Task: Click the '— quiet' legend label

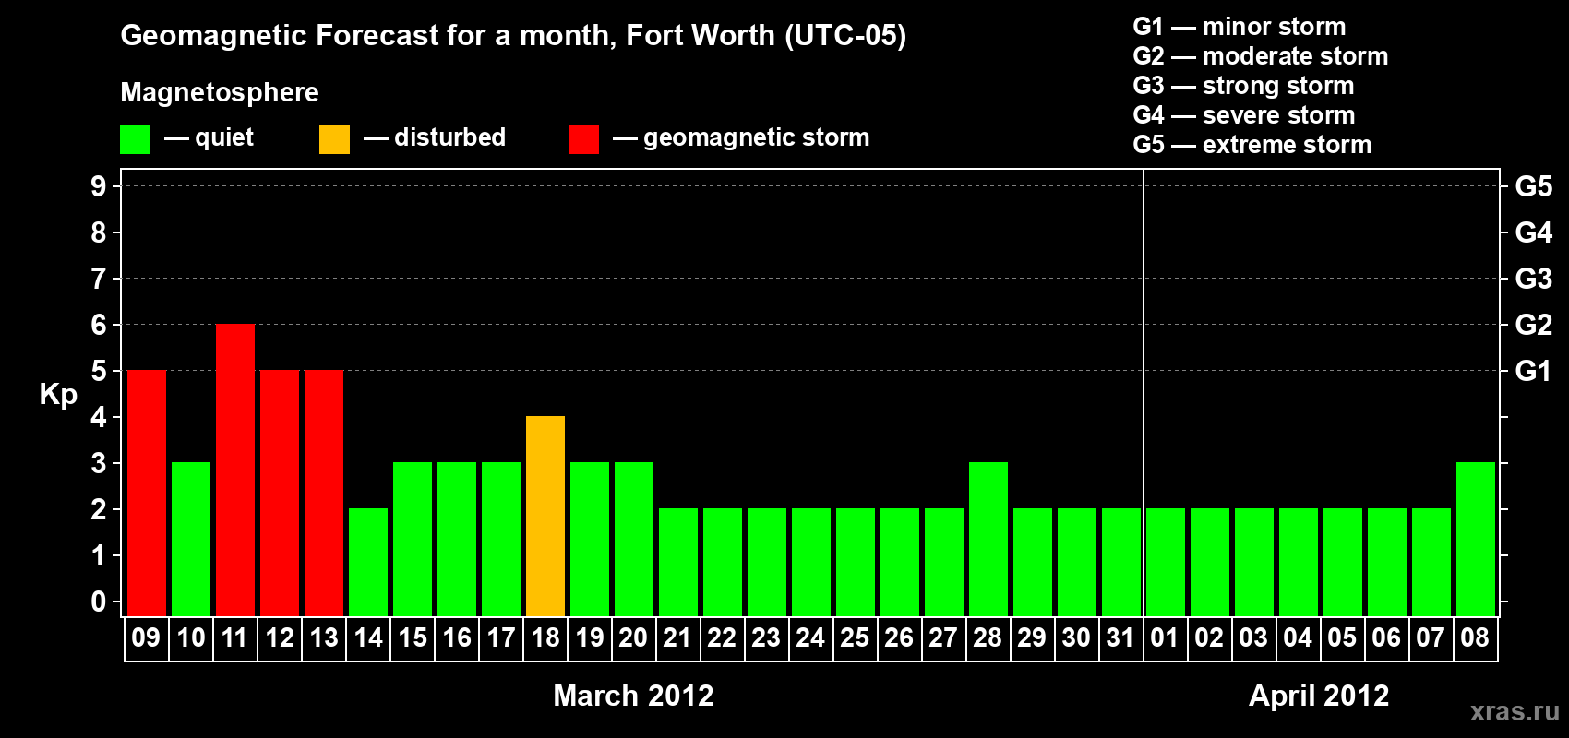Action: [209, 137]
